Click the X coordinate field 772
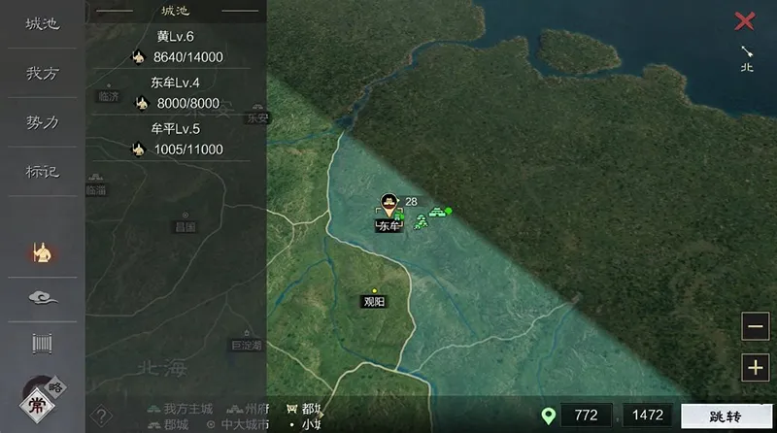This screenshot has width=777, height=433. pyautogui.click(x=586, y=416)
